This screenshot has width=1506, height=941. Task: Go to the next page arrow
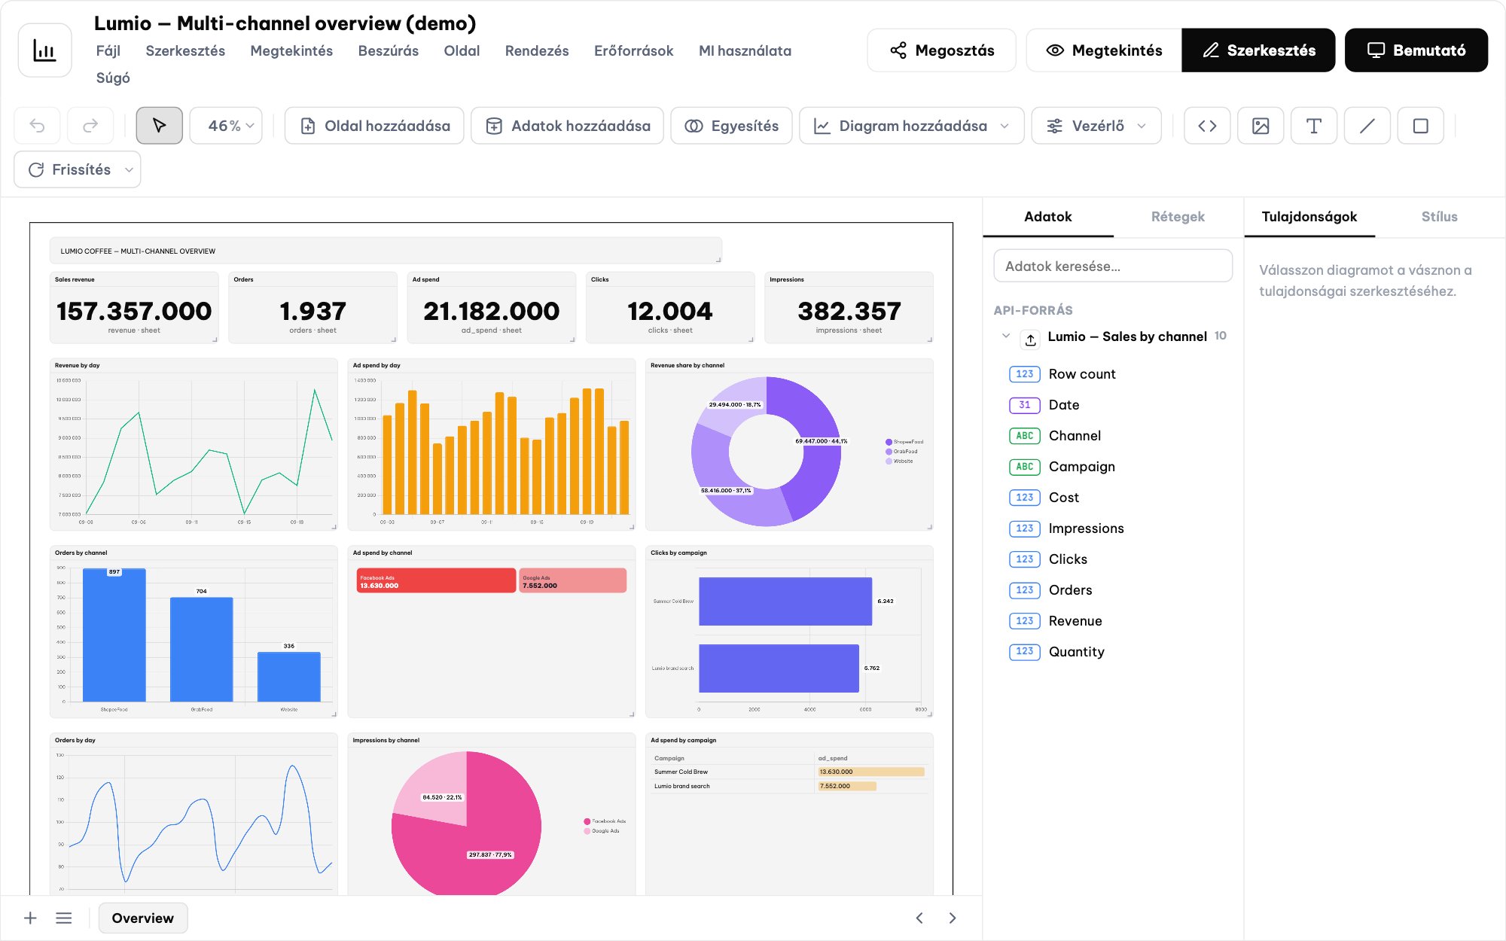click(953, 918)
